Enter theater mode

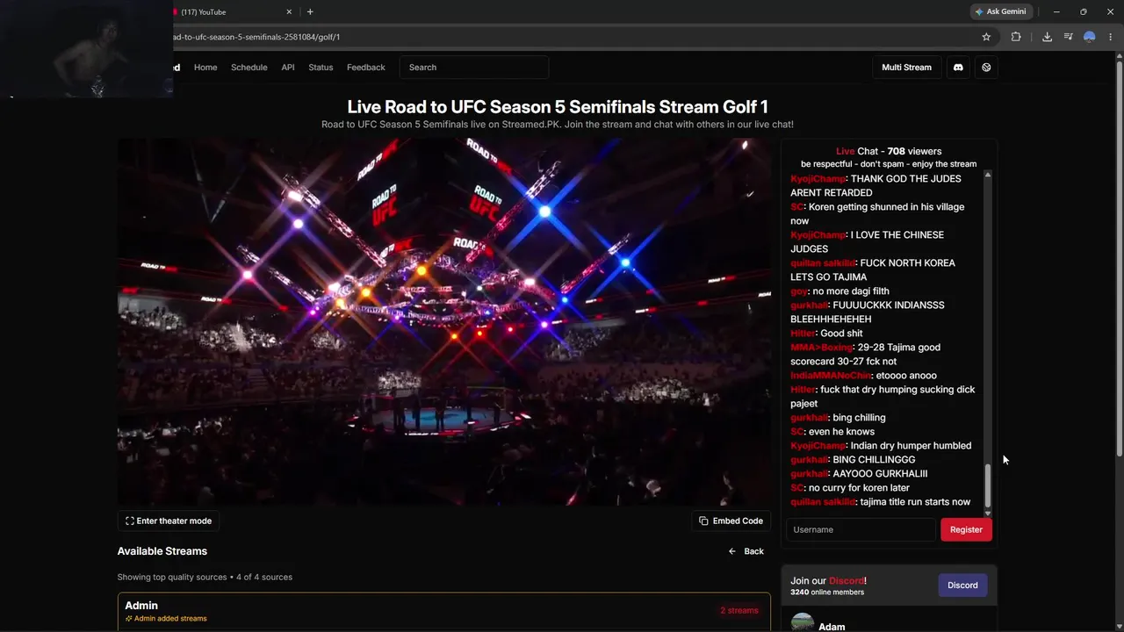(x=169, y=521)
